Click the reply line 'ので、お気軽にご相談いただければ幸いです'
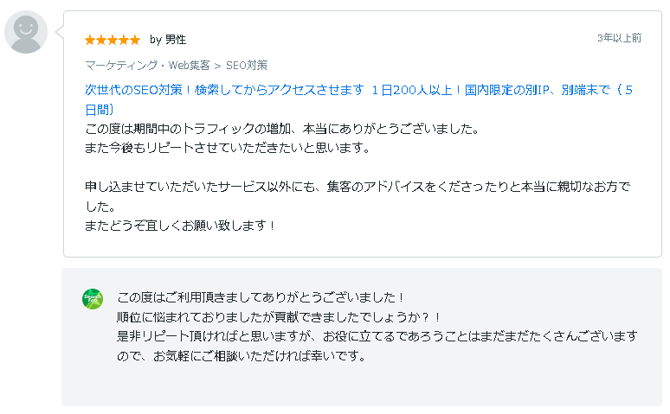 pyautogui.click(x=242, y=355)
